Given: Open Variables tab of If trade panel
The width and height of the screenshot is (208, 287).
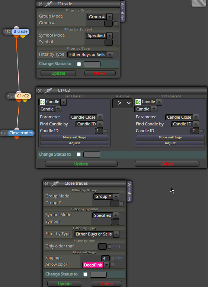Looking at the screenshot, I should click(123, 11).
